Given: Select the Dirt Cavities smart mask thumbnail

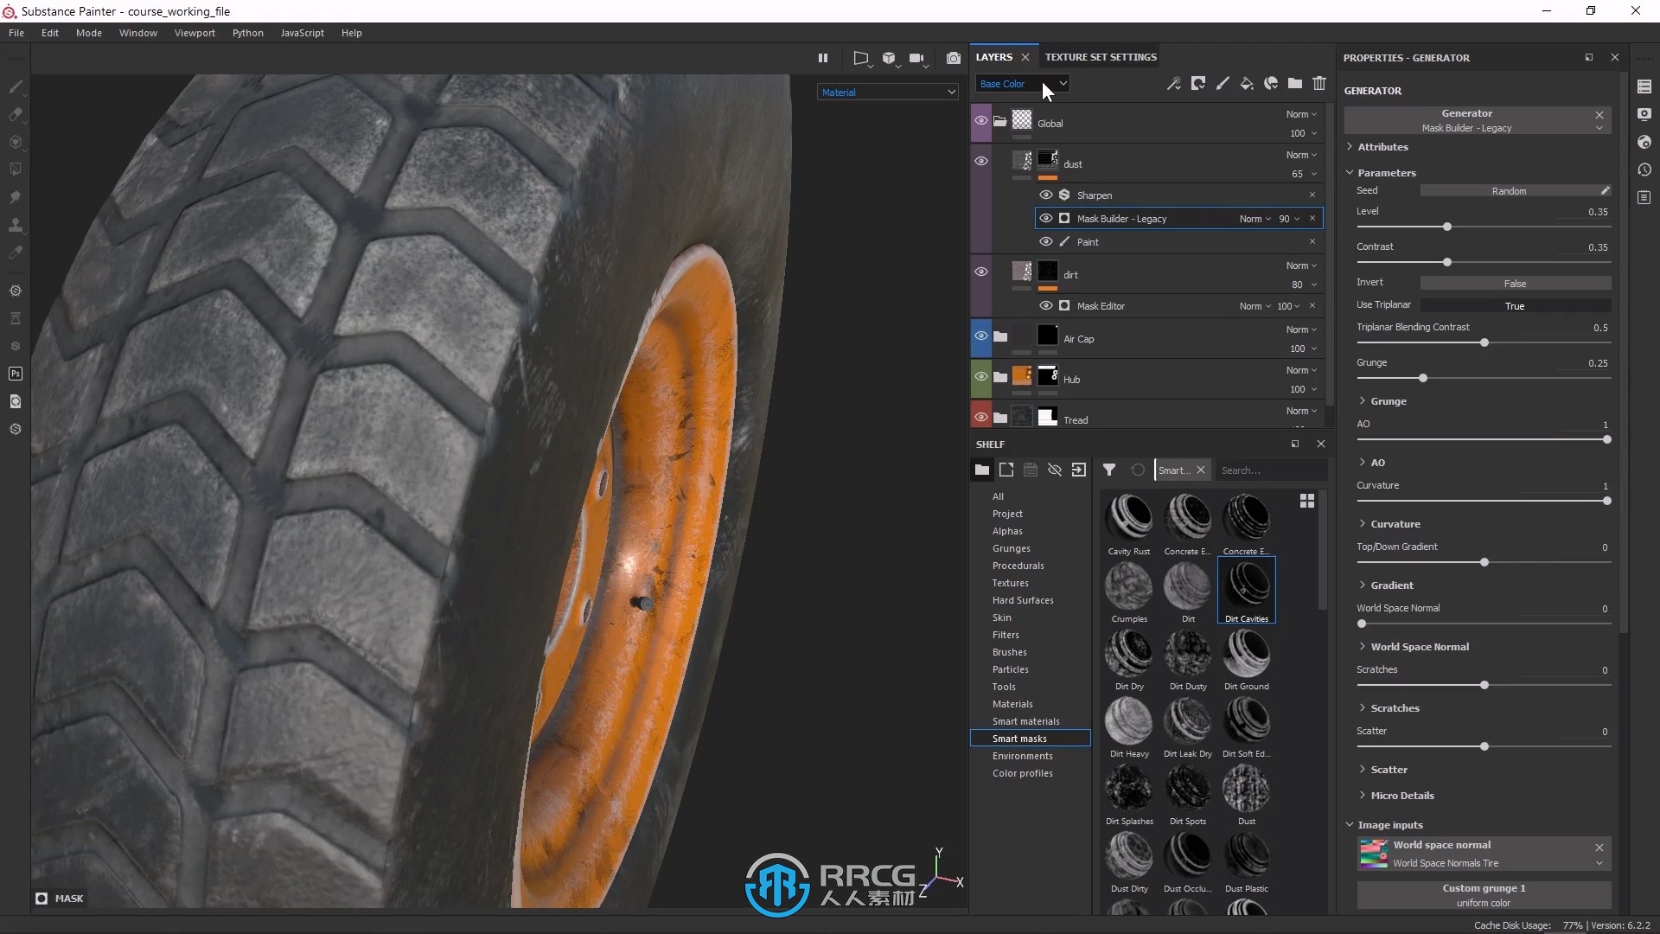Looking at the screenshot, I should (x=1247, y=591).
